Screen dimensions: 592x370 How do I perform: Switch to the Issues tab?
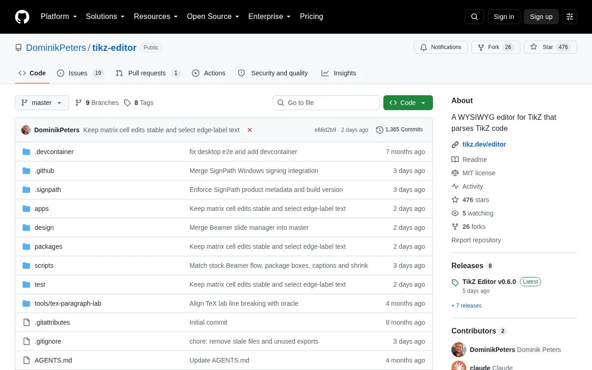[x=80, y=73]
